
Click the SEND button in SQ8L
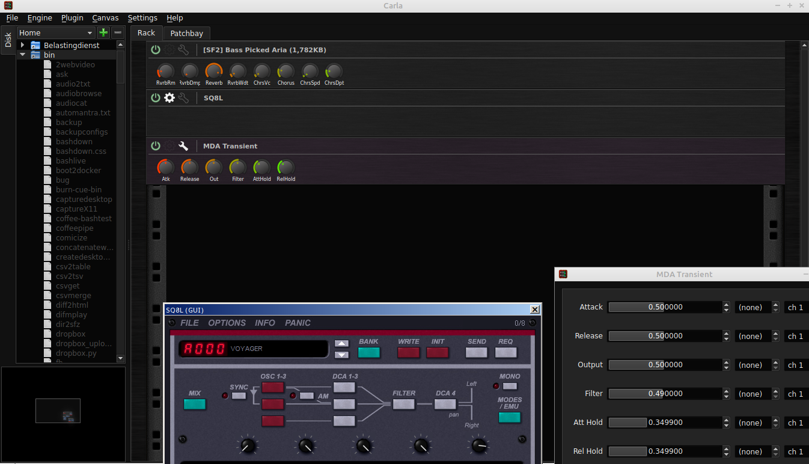pyautogui.click(x=477, y=352)
